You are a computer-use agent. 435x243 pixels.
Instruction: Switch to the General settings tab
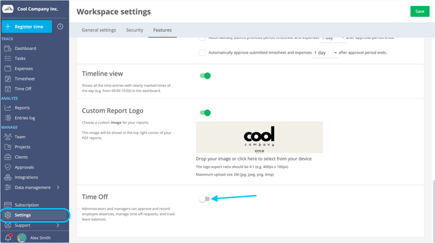tap(99, 30)
